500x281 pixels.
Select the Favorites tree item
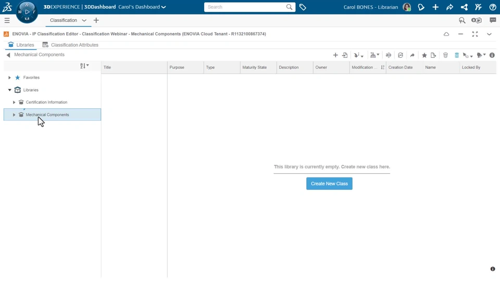(x=31, y=78)
